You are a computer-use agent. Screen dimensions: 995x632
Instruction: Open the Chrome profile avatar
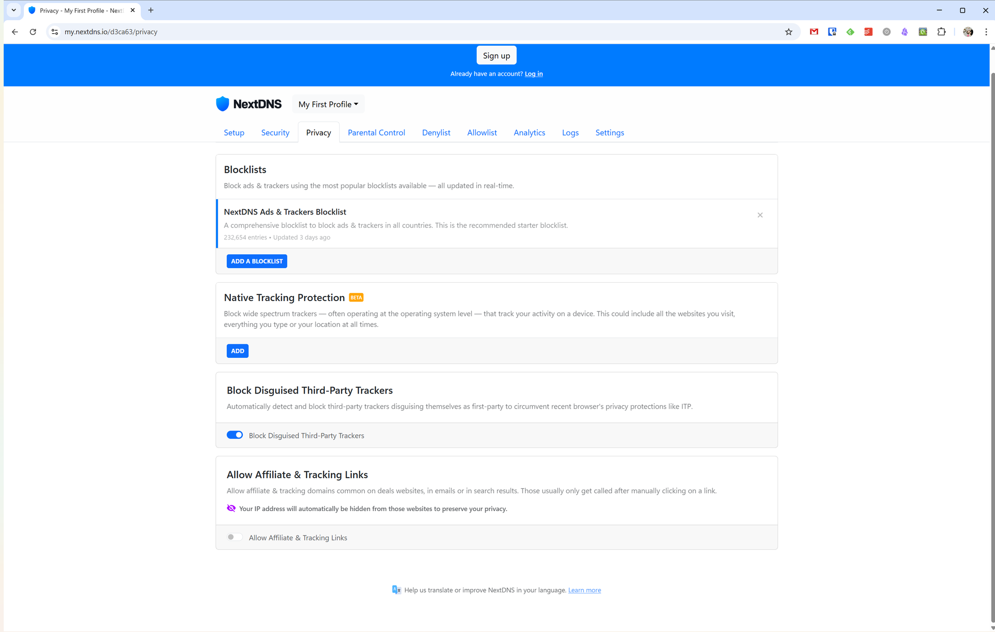[968, 32]
